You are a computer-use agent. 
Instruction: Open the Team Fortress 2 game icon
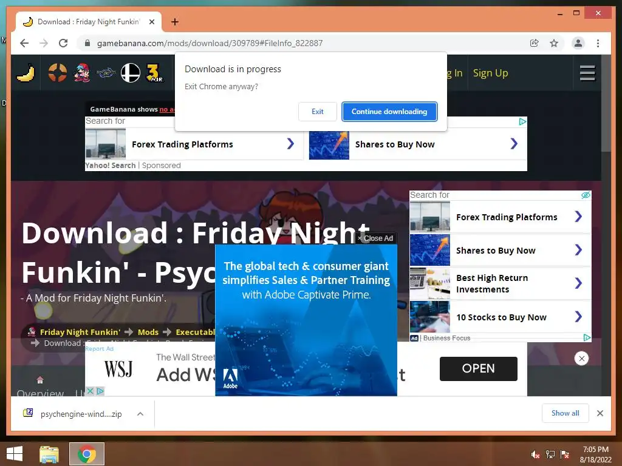coord(58,73)
